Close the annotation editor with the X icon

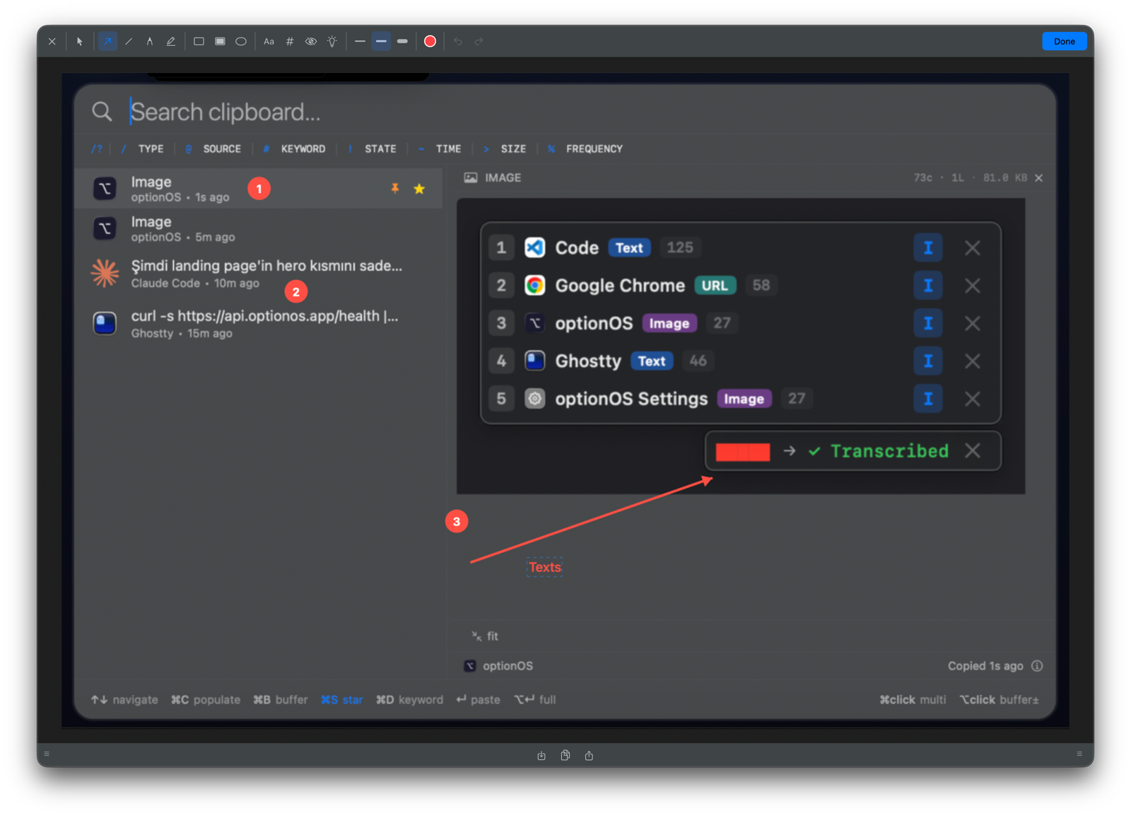52,42
